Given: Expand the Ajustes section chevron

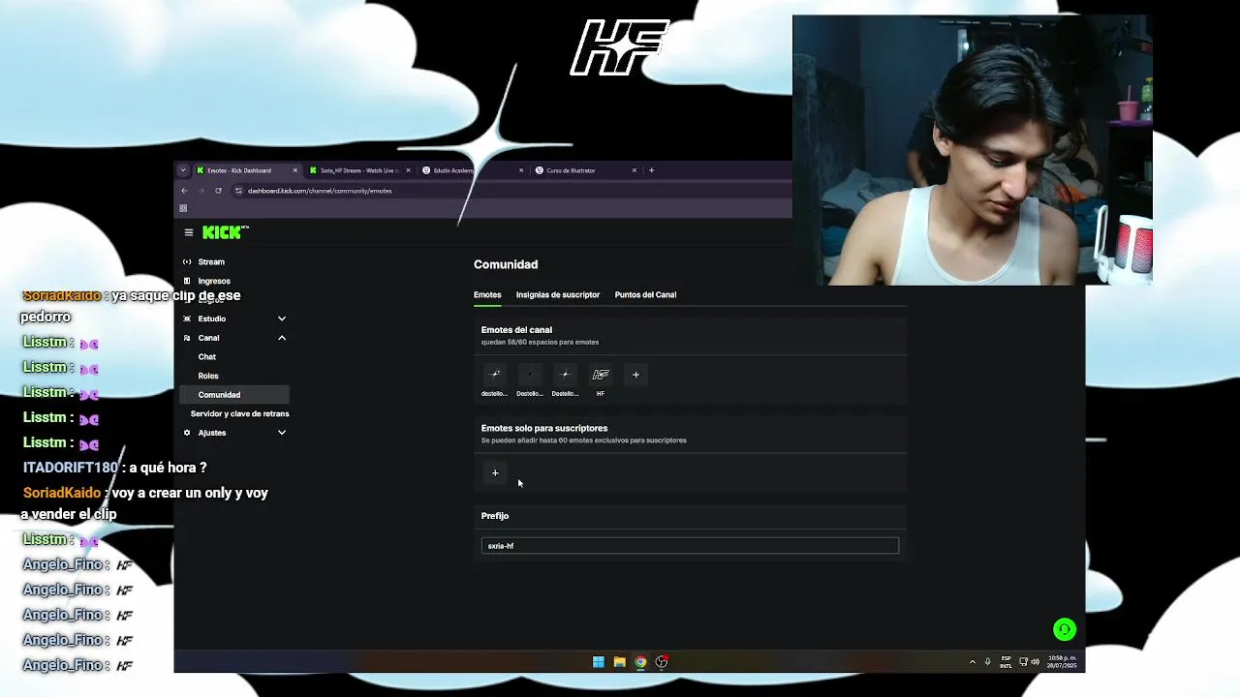Looking at the screenshot, I should [282, 433].
